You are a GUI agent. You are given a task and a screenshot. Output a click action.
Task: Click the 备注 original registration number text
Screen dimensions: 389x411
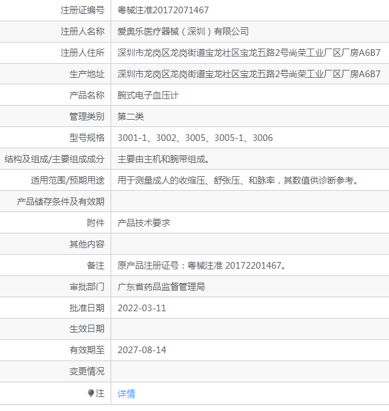pos(202,265)
